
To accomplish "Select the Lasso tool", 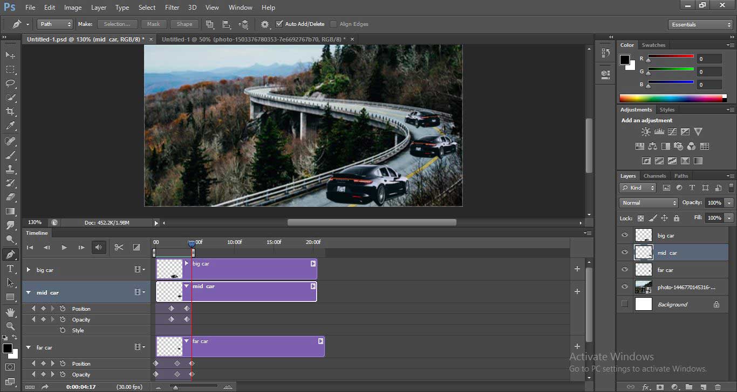I will pyautogui.click(x=10, y=83).
